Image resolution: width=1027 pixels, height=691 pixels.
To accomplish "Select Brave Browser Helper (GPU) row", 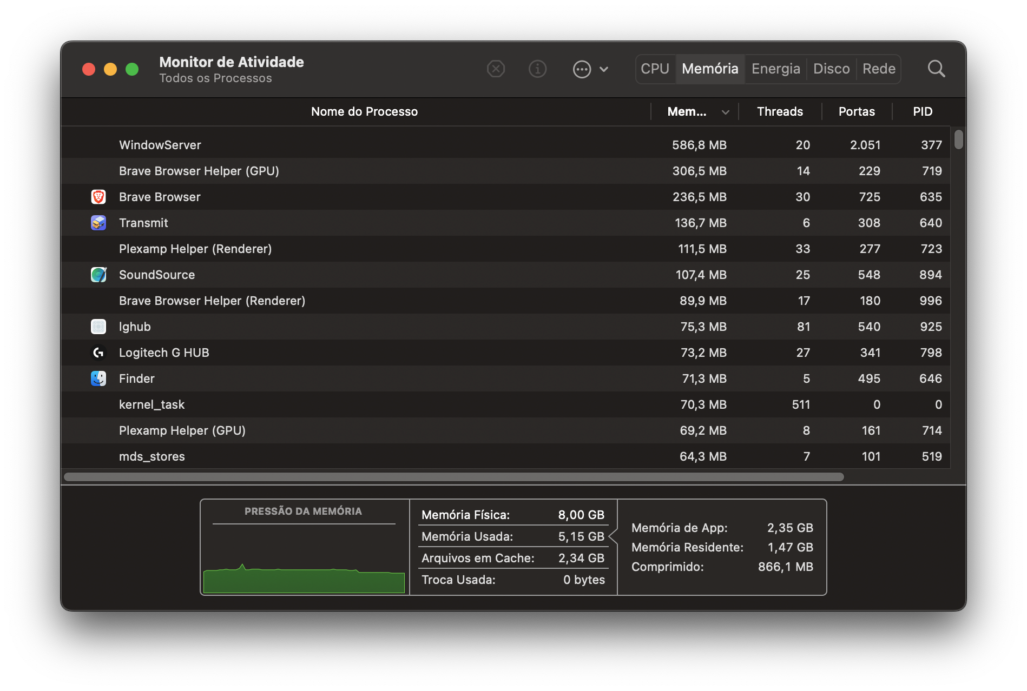I will pos(506,171).
